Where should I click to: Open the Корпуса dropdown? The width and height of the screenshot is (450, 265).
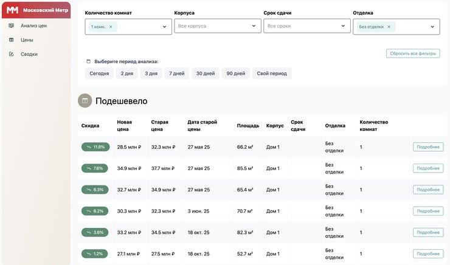pos(253,27)
